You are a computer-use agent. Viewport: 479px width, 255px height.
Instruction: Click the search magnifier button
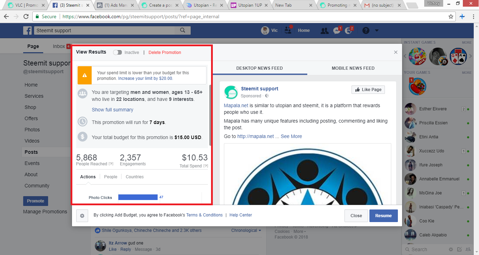pos(183,30)
